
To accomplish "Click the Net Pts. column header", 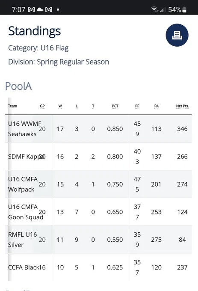I will click(183, 106).
